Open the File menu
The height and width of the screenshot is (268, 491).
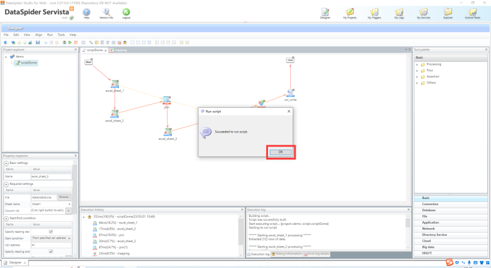6,35
